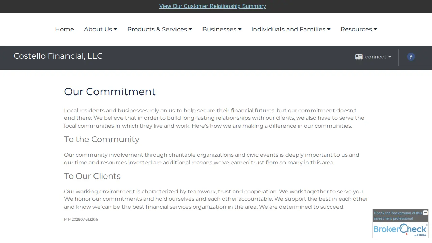View Our Customer Relationship Summary link
Screen dimensions: 432x243
[213, 6]
